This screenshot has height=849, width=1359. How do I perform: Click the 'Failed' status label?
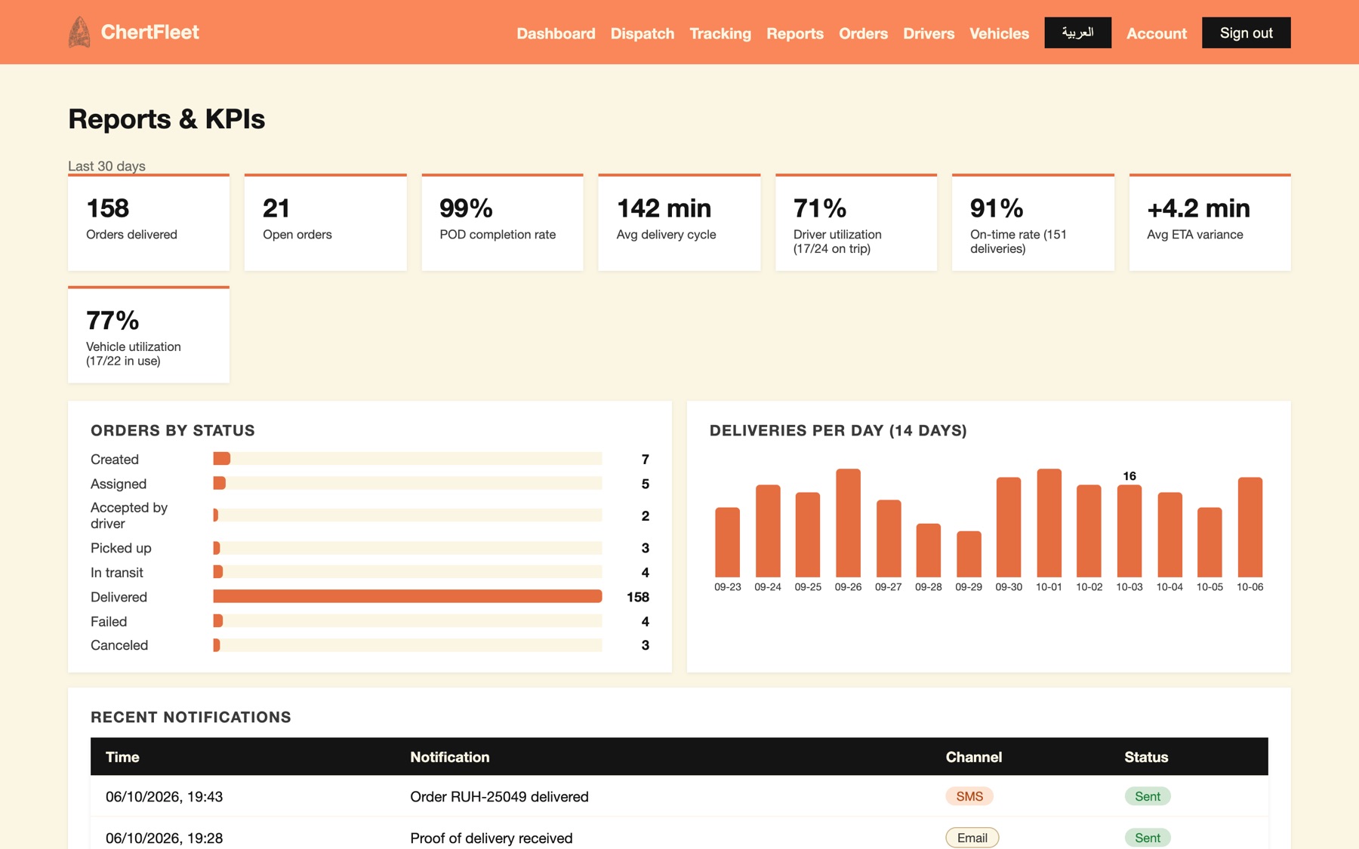point(109,622)
